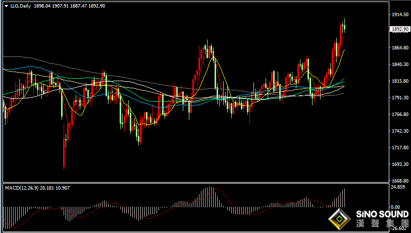Click the OHLC values 1898.04 1907.91 text

tap(51, 6)
